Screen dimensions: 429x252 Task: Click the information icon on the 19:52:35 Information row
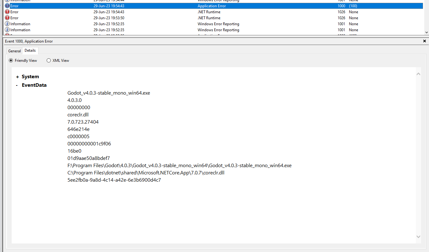coord(7,30)
